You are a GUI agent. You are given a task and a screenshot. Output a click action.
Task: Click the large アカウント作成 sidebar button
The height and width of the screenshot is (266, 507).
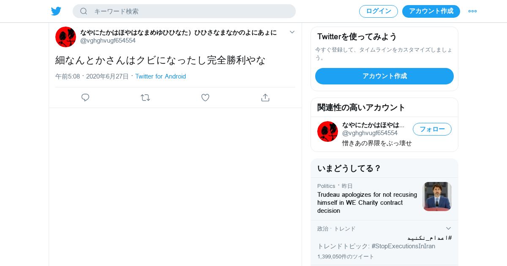(x=384, y=76)
